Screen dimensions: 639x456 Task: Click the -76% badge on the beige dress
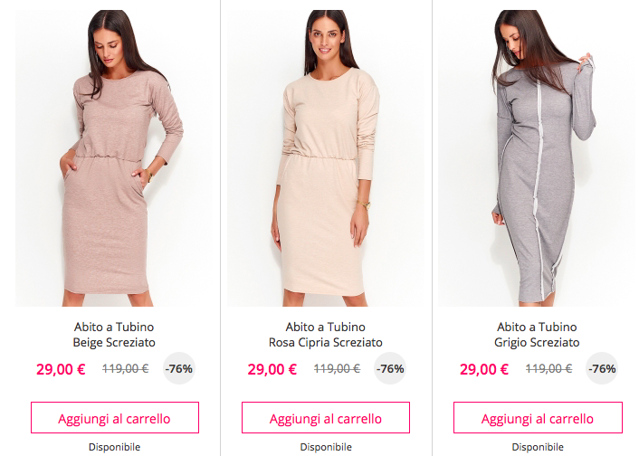click(x=179, y=368)
